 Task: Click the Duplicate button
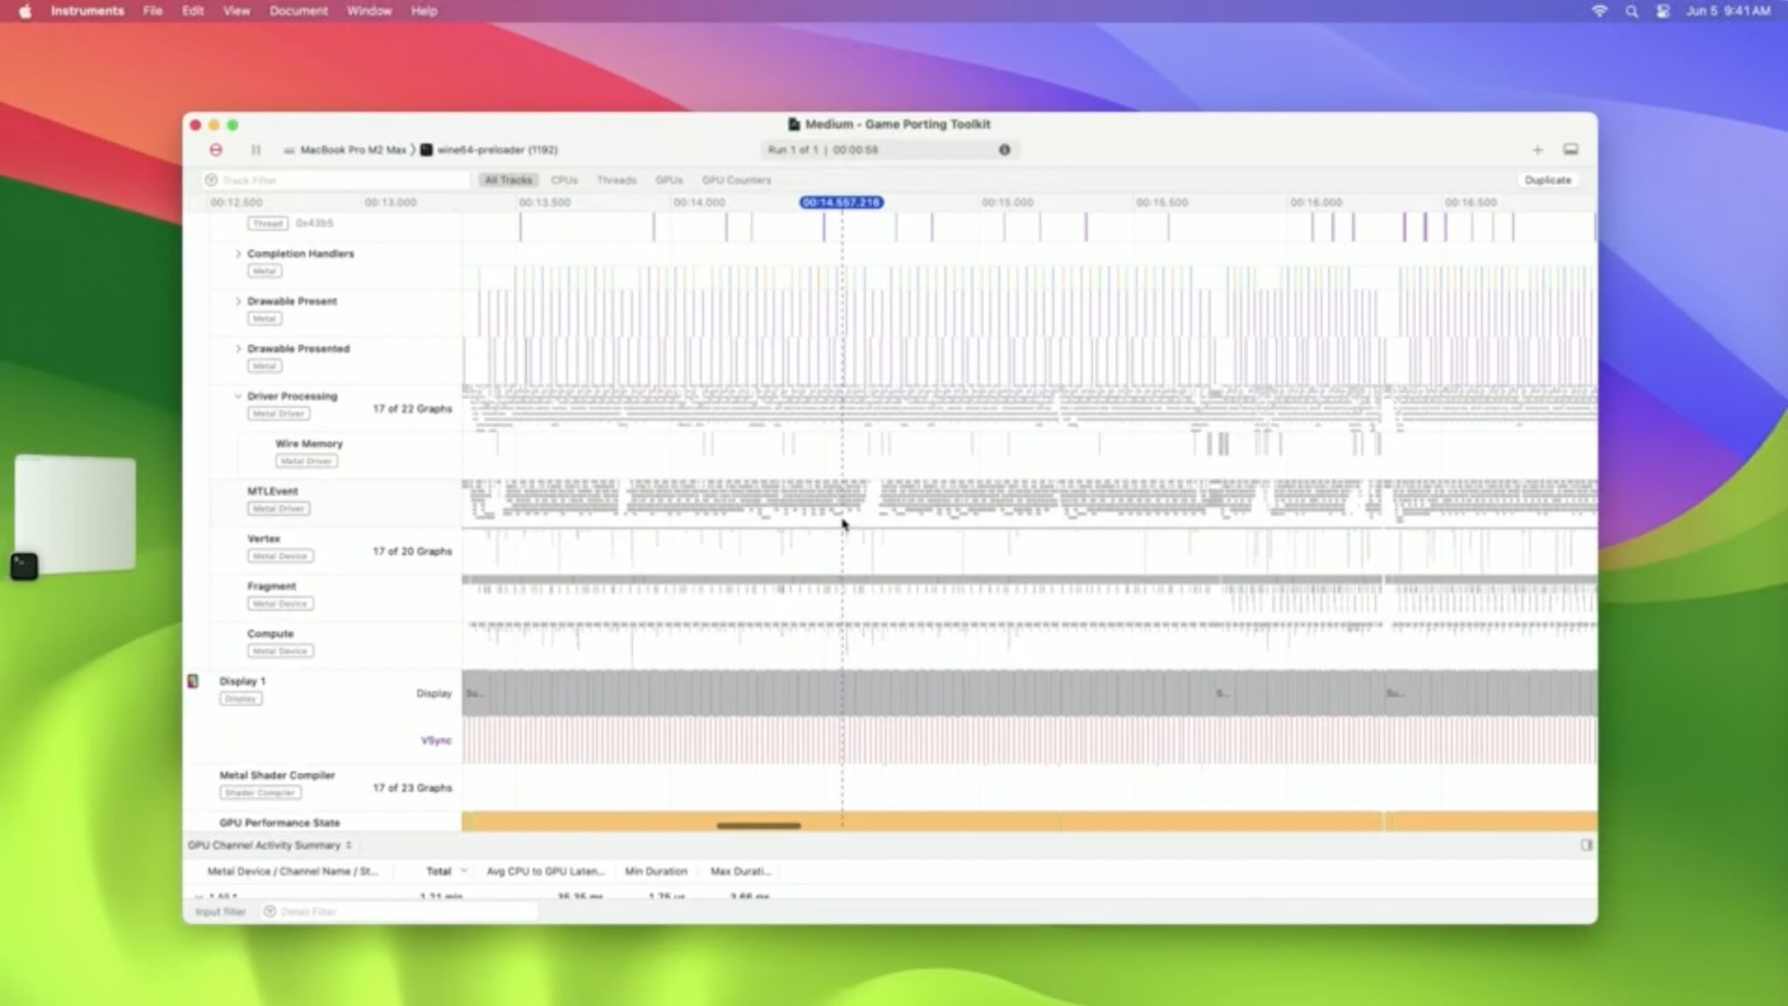pos(1547,181)
